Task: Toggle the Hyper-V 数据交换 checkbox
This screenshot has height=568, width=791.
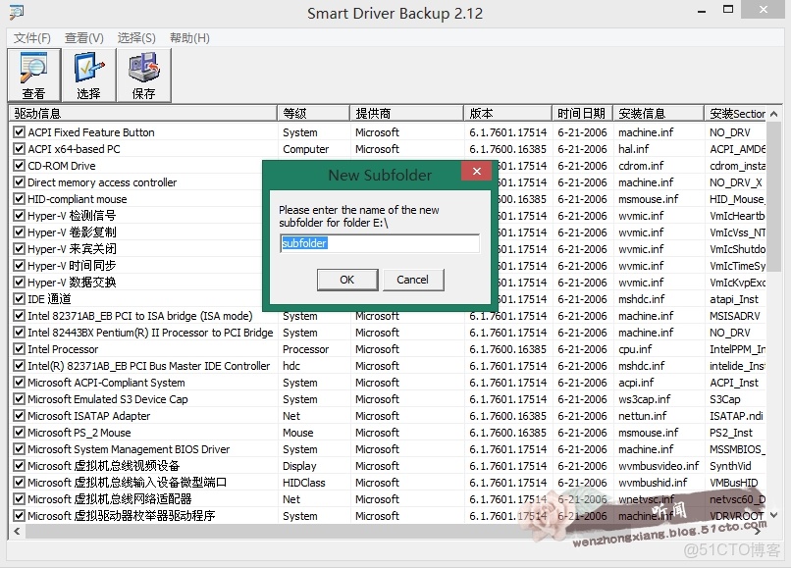Action: pyautogui.click(x=20, y=282)
